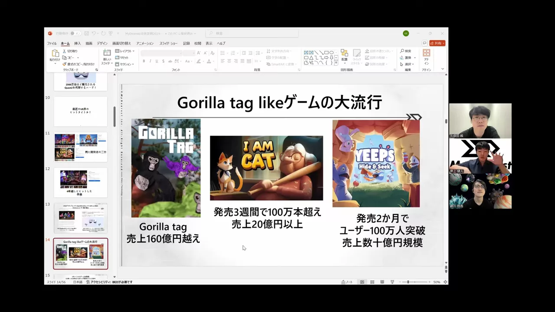The height and width of the screenshot is (312, 555).
Task: Click the Increase Font Size icon
Action: point(199,53)
